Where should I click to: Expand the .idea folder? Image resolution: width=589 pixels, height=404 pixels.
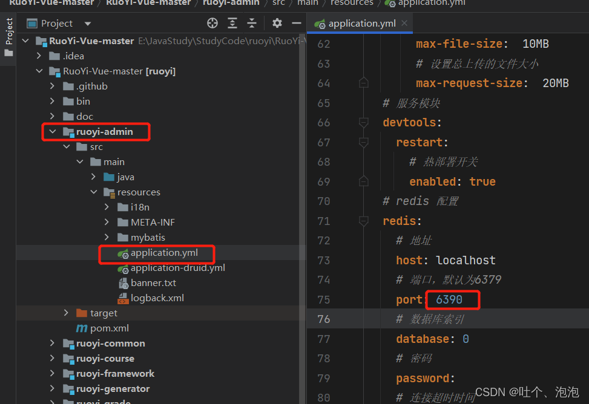click(39, 56)
